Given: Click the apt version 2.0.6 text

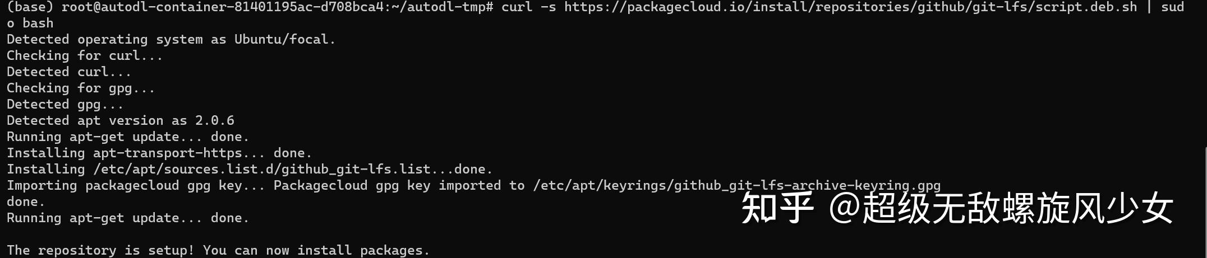Looking at the screenshot, I should pyautogui.click(x=214, y=120).
